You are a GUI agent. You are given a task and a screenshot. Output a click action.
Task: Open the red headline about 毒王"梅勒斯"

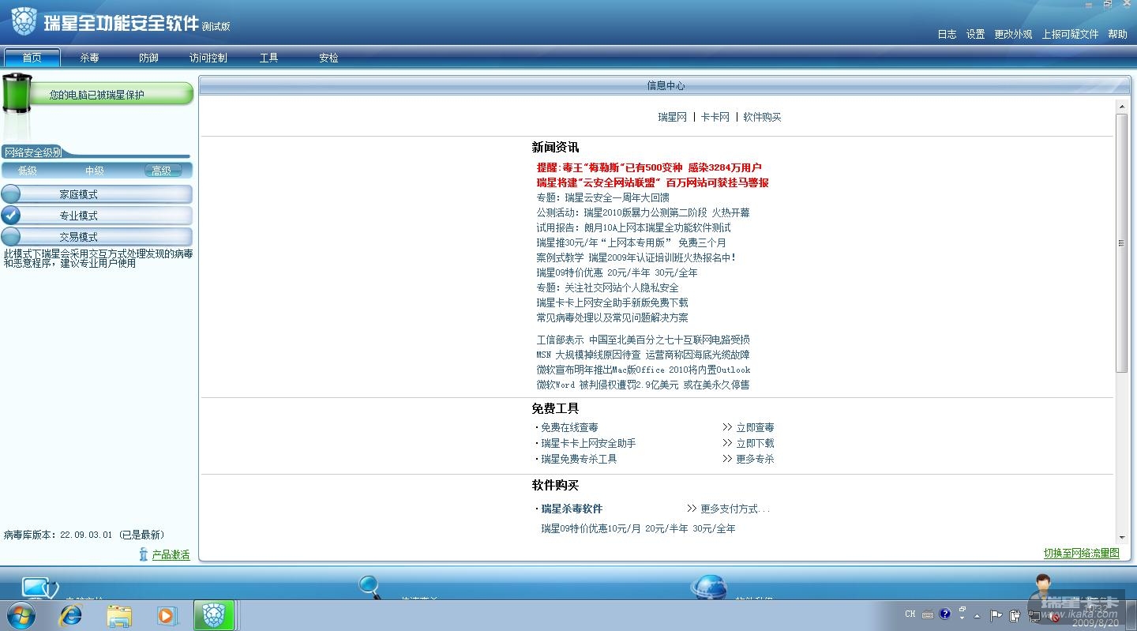click(649, 167)
